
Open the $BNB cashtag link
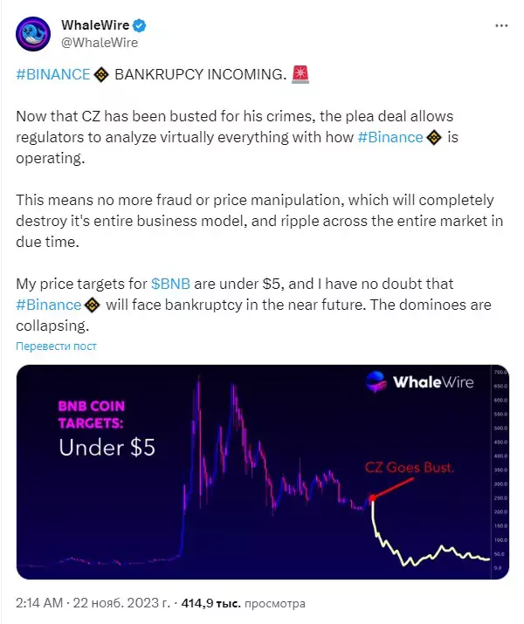(171, 284)
